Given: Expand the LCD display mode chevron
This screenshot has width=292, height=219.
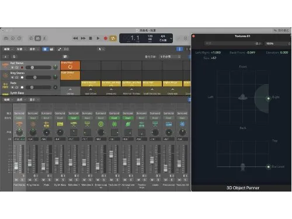Looking at the screenshot, I should tap(171, 39).
